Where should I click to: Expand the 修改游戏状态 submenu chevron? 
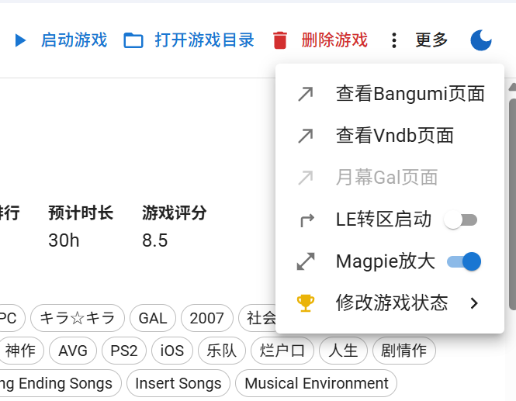[475, 302]
